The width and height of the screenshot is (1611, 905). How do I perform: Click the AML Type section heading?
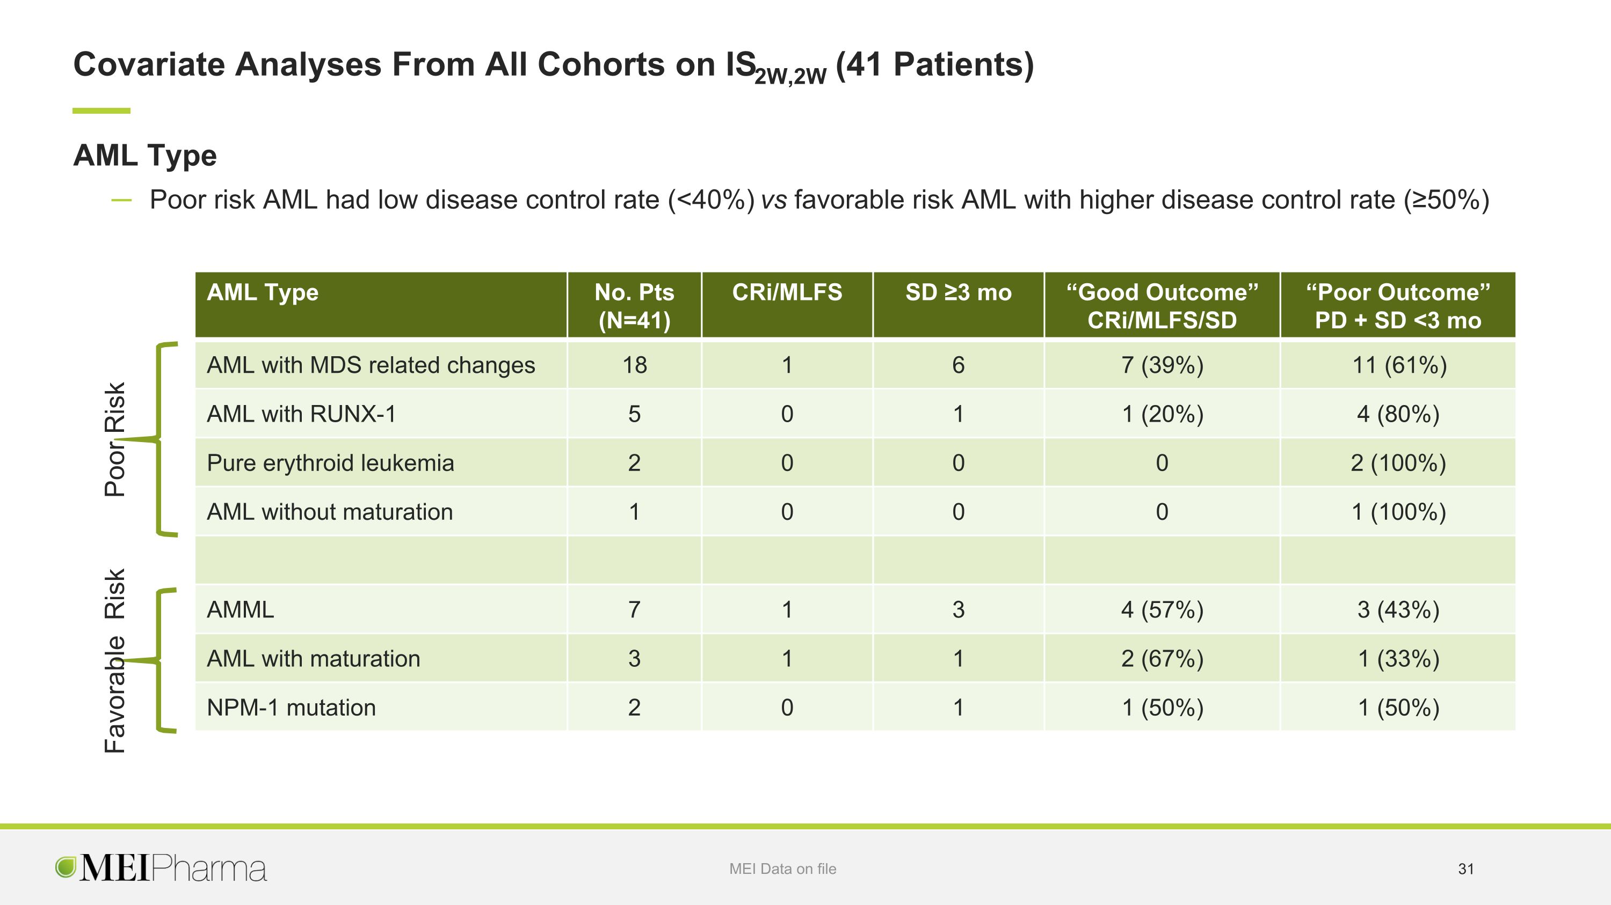pyautogui.click(x=145, y=156)
